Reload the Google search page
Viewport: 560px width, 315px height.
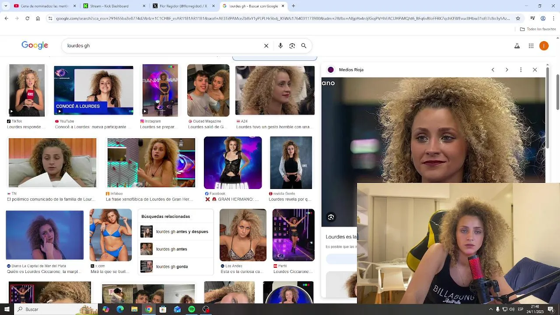[x=27, y=18]
